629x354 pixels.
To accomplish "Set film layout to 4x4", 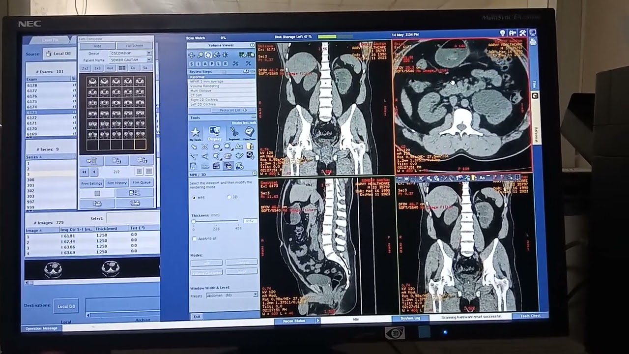I will (x=110, y=68).
